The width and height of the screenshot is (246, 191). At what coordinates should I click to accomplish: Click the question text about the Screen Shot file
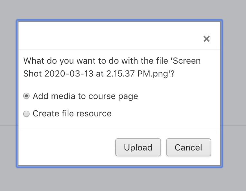pos(112,67)
